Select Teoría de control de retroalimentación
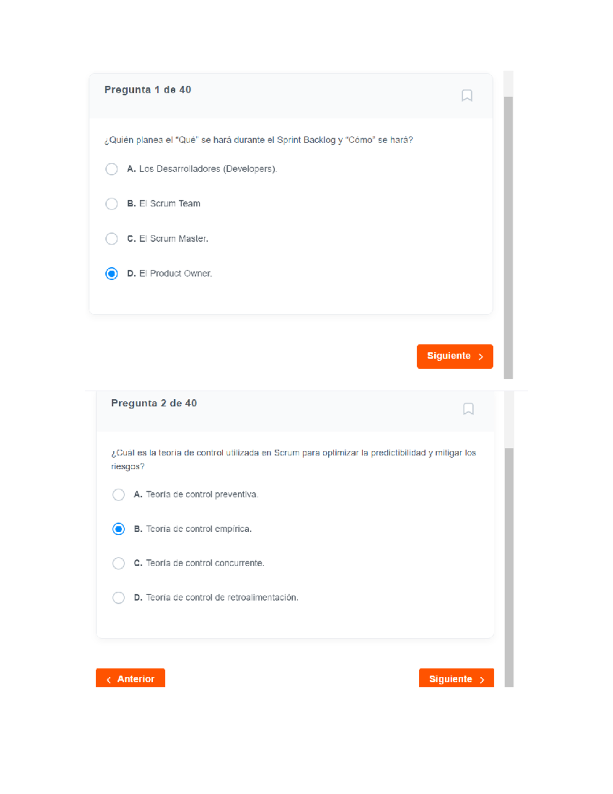This screenshot has width=613, height=794. click(x=119, y=598)
